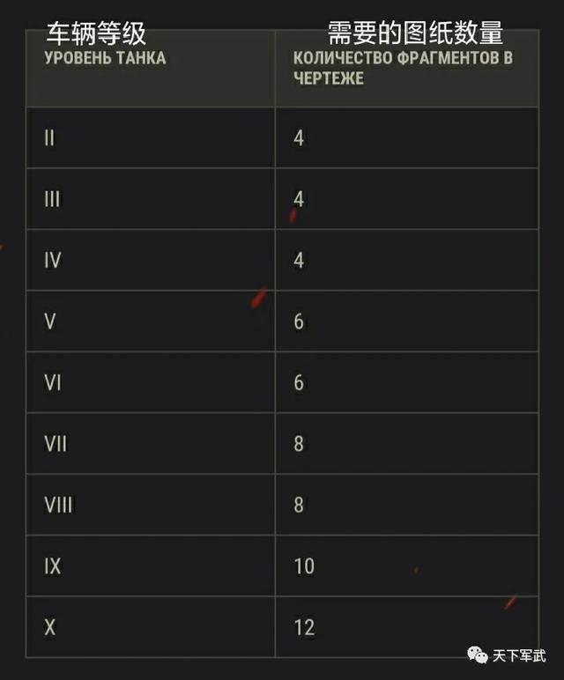Select the tier X row cell
The width and height of the screenshot is (564, 680).
pos(151,627)
